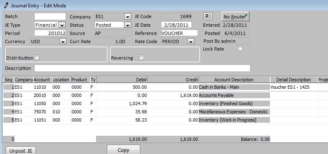The image size is (328, 154).
Task: Toggle the Distribution checkbox
Action: (x=37, y=57)
